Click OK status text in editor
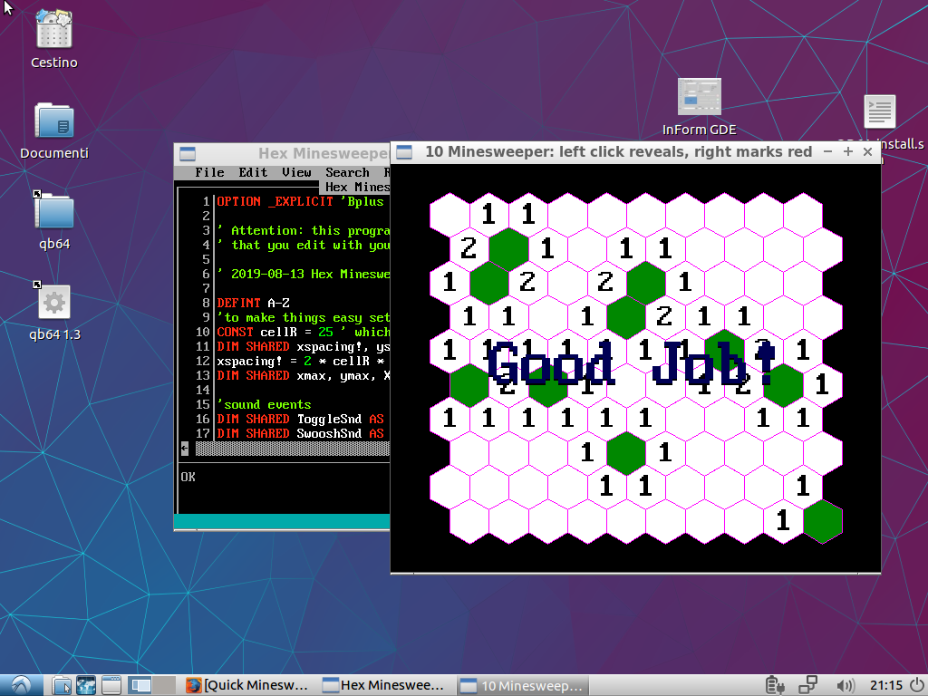Viewport: 928px width, 696px height. (188, 477)
